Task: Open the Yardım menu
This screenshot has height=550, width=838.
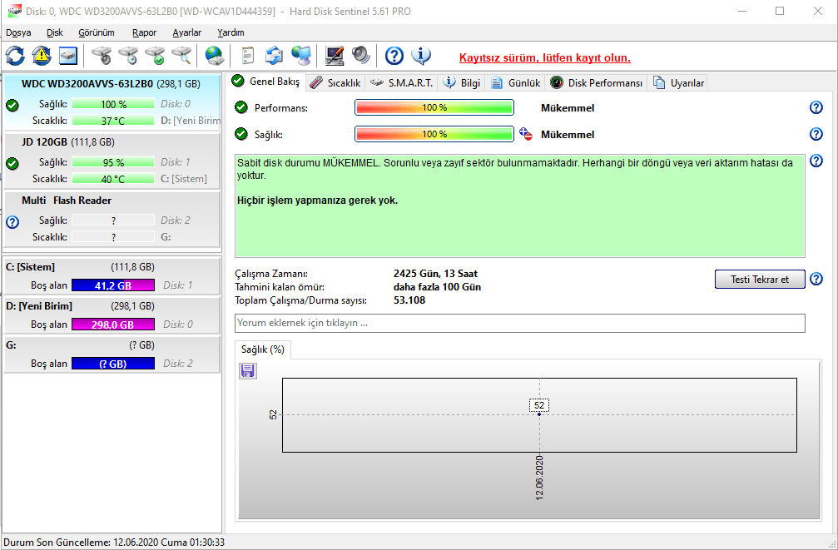Action: click(x=231, y=32)
